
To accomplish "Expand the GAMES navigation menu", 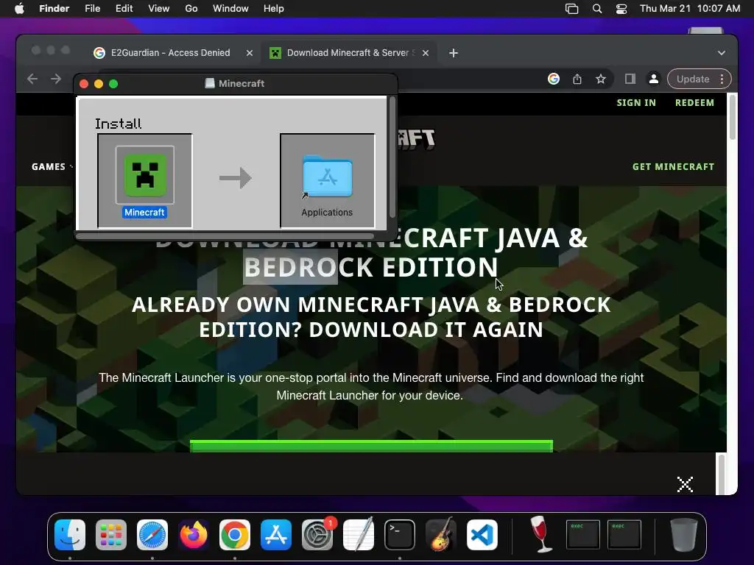I will [52, 167].
